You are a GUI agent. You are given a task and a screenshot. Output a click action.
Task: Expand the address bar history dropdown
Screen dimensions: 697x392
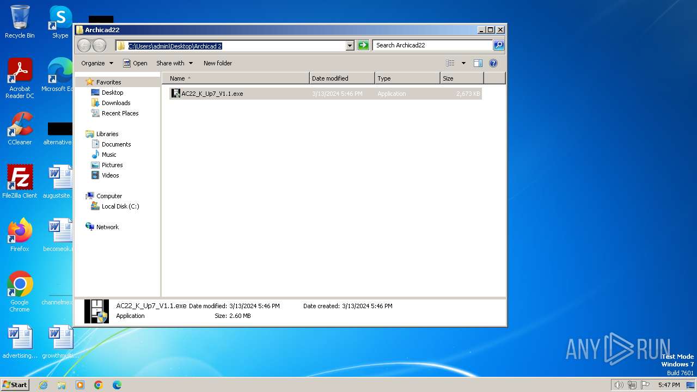tap(350, 46)
